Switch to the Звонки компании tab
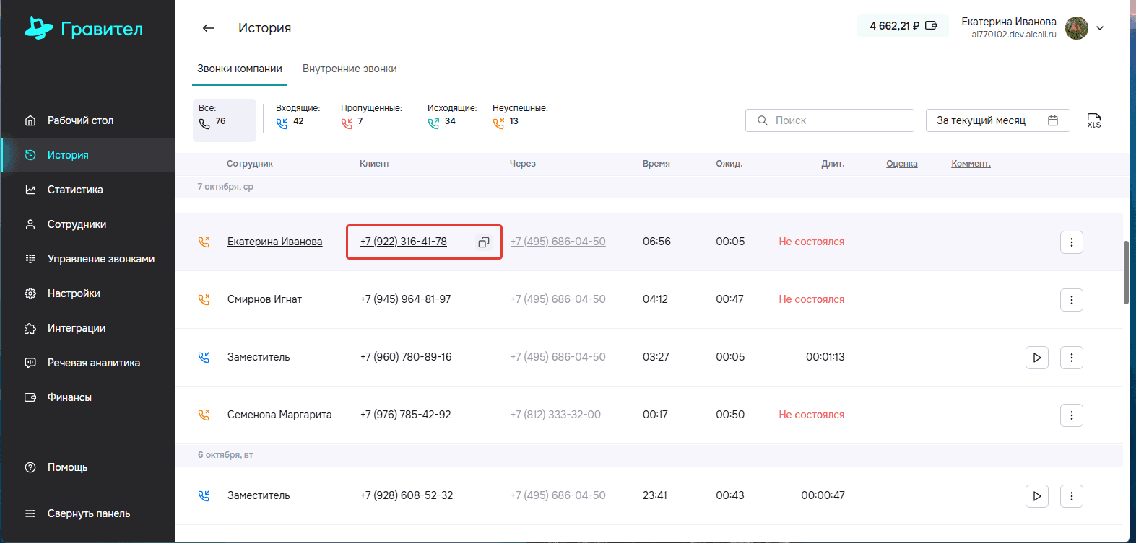Screen dimensions: 1136x543 (240, 69)
